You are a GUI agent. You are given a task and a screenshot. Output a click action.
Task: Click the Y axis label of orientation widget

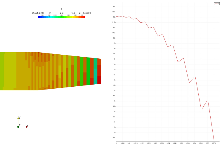click(x=19, y=118)
